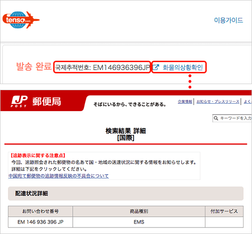This screenshot has width=252, height=234.
Task: Click the 発送 완료 status label
Action: tap(34, 66)
